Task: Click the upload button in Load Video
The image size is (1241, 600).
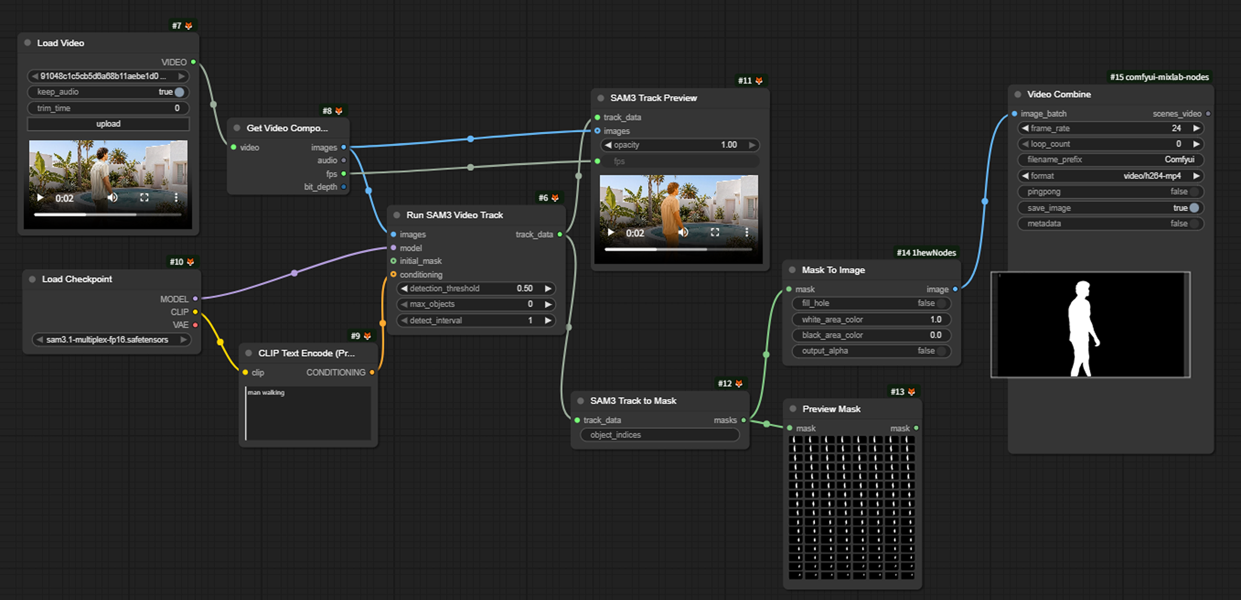Action: tap(109, 124)
